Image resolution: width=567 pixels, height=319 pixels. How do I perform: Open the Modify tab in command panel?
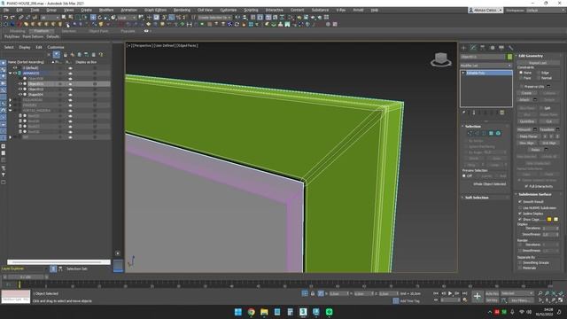click(x=473, y=48)
